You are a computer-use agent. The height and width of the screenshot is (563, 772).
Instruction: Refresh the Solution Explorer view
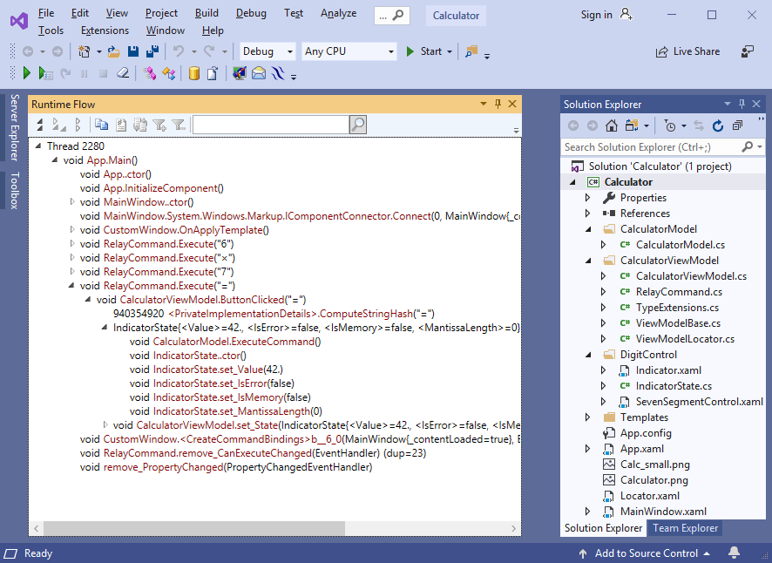pos(718,125)
